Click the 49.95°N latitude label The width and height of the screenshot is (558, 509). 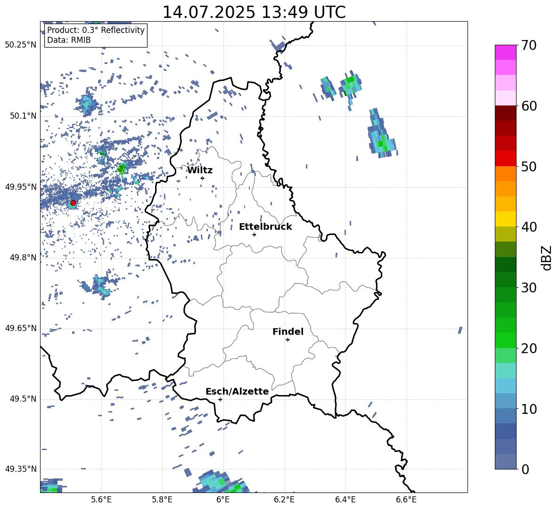(21, 186)
